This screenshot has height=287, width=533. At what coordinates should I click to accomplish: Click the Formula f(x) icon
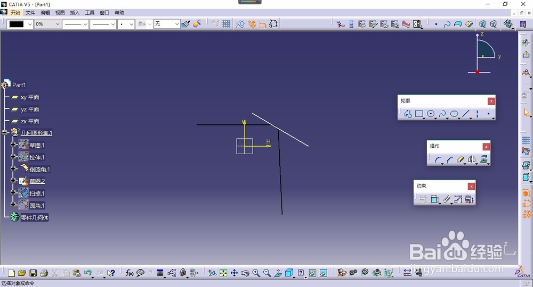(x=129, y=273)
